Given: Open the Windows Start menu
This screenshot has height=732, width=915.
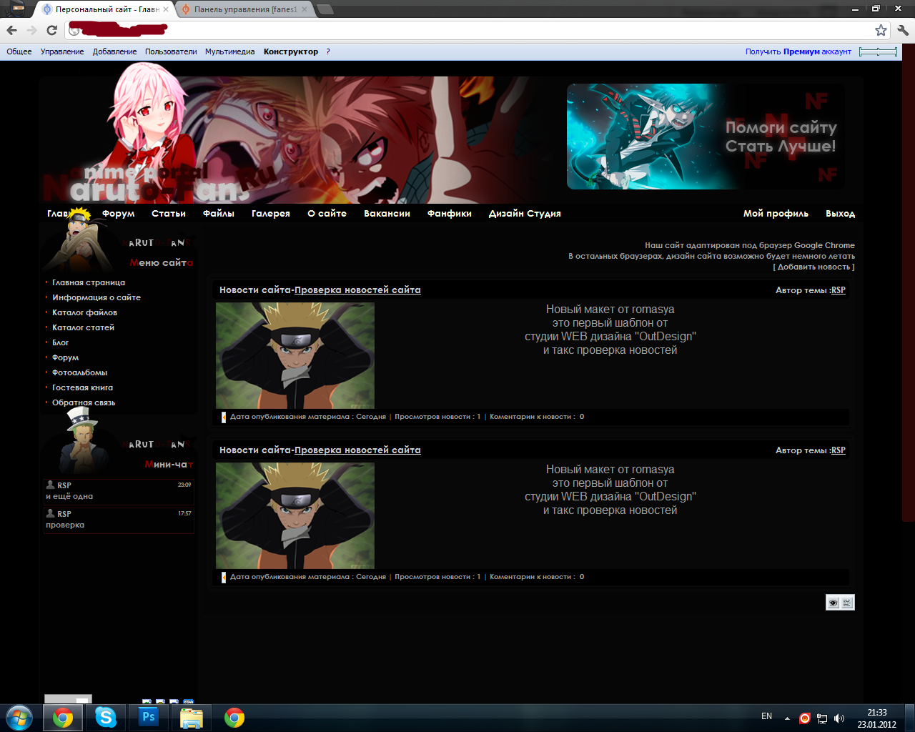Looking at the screenshot, I should click(19, 717).
